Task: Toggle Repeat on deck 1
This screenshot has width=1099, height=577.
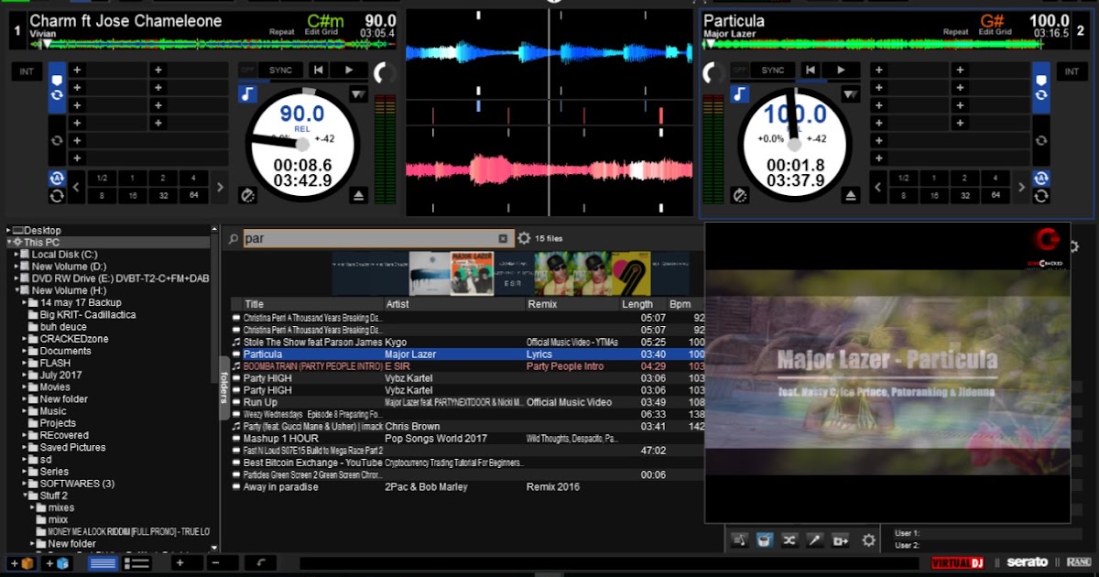Action: click(282, 32)
